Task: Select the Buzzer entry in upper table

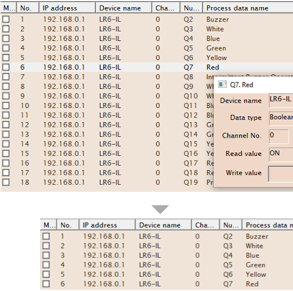Action: pyautogui.click(x=218, y=19)
